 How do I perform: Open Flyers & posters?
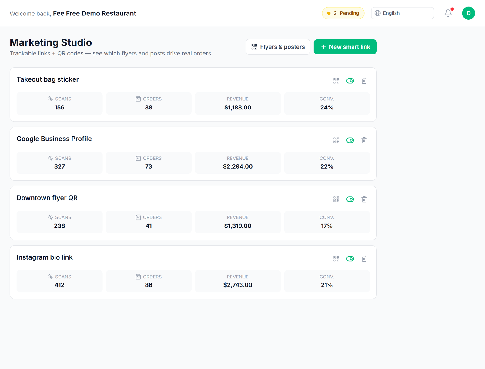pyautogui.click(x=278, y=47)
